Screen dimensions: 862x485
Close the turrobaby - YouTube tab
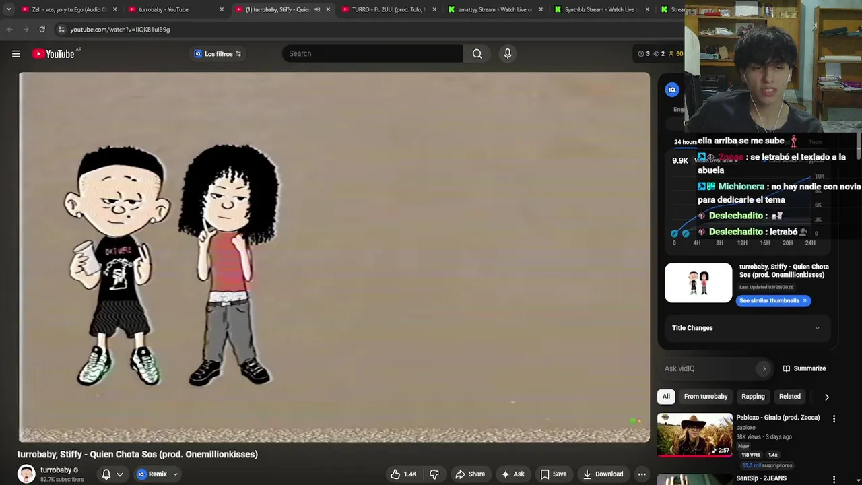[222, 9]
